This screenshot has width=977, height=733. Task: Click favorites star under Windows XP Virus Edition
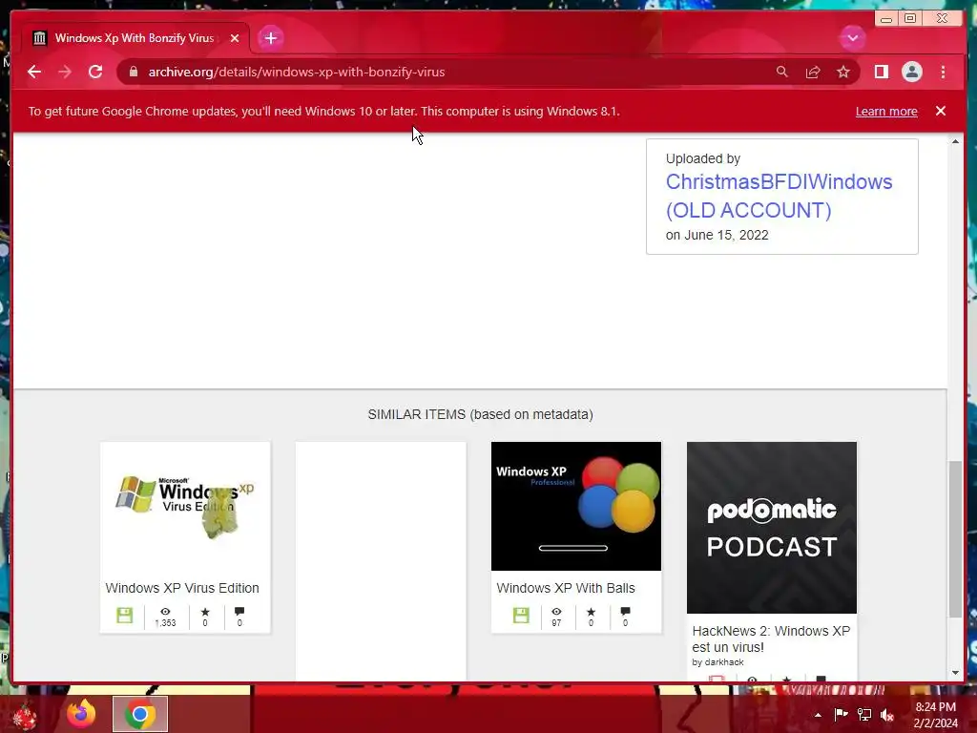coord(205,617)
